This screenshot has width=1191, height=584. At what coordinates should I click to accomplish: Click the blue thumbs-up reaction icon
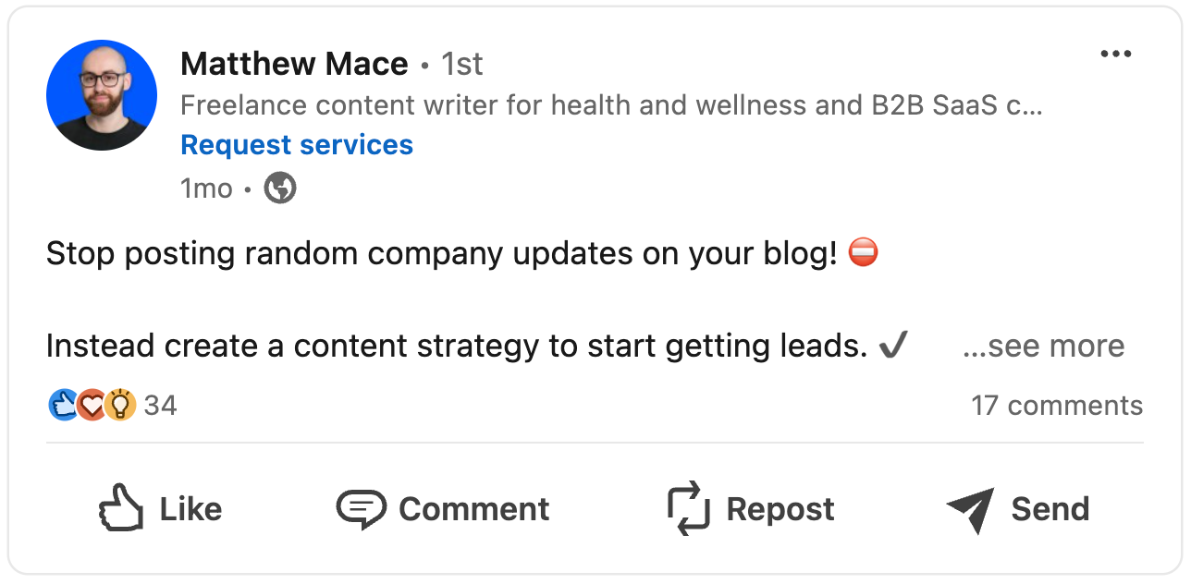click(x=63, y=405)
